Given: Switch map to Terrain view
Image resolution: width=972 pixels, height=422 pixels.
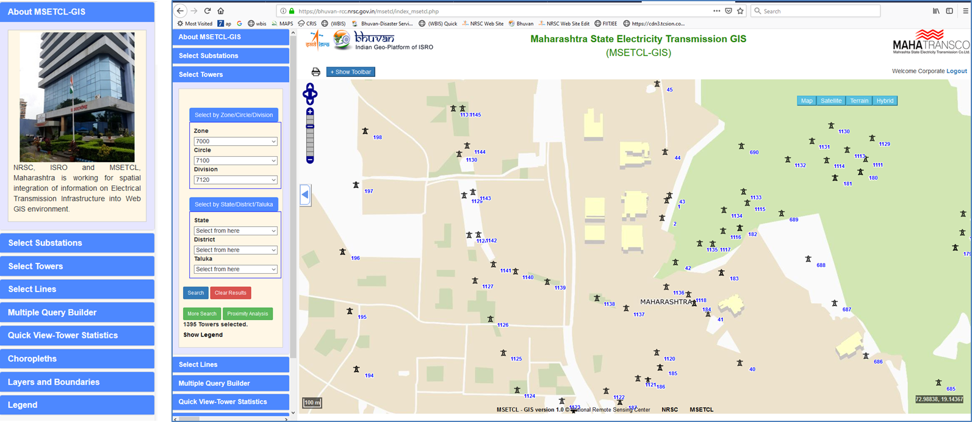Looking at the screenshot, I should point(859,101).
